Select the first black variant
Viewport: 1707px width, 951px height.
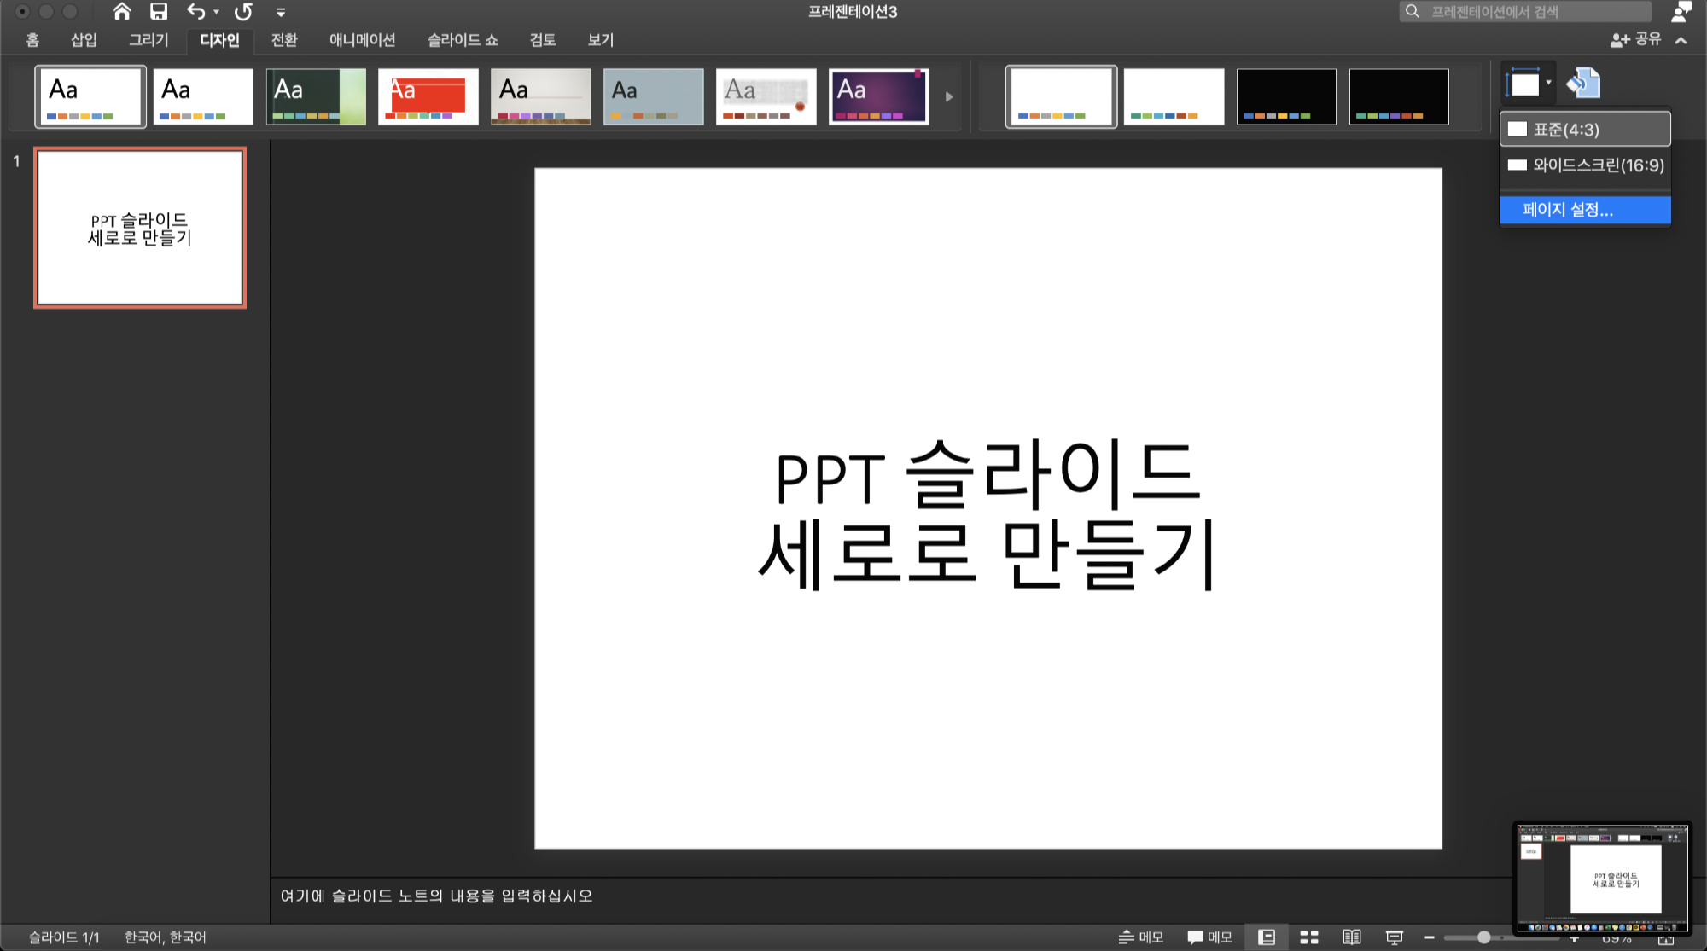1287,96
